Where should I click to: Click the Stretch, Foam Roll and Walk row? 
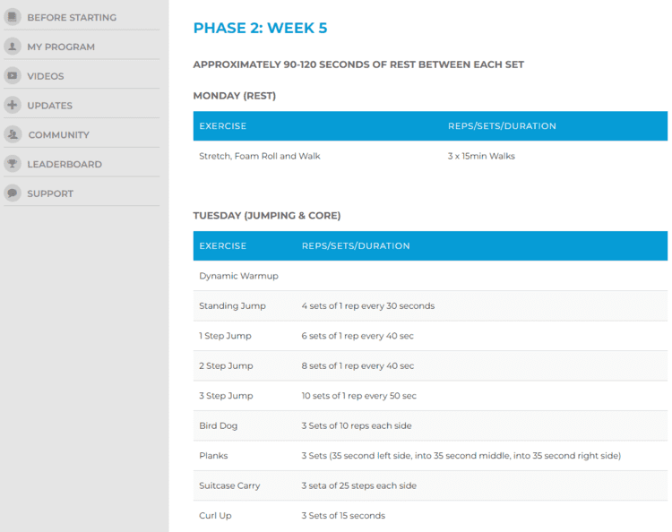[260, 156]
